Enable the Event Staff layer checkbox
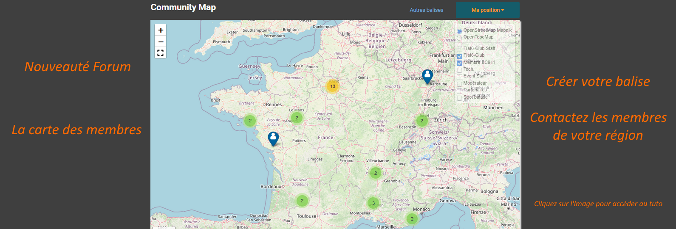The image size is (676, 229). (x=459, y=77)
